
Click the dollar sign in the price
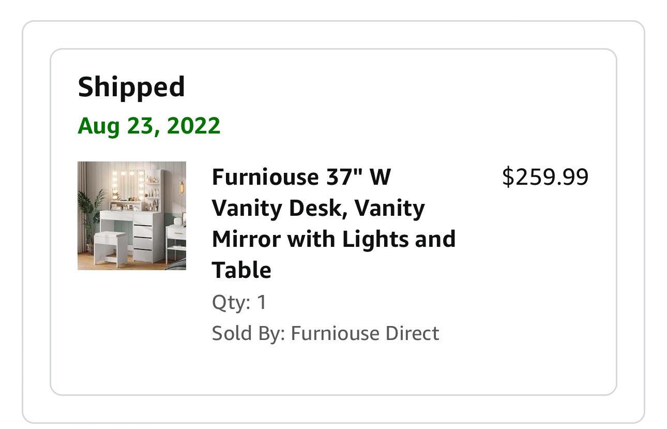pos(508,177)
